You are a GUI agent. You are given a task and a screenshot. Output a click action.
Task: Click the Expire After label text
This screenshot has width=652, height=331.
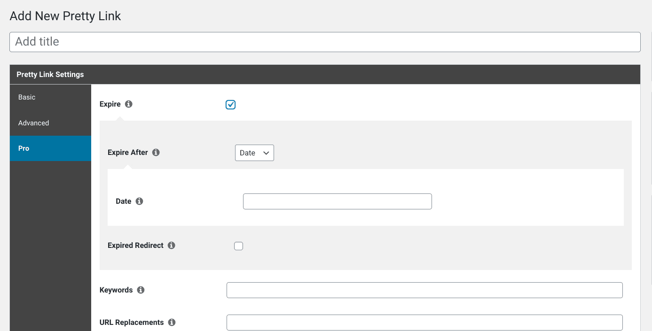pos(128,153)
